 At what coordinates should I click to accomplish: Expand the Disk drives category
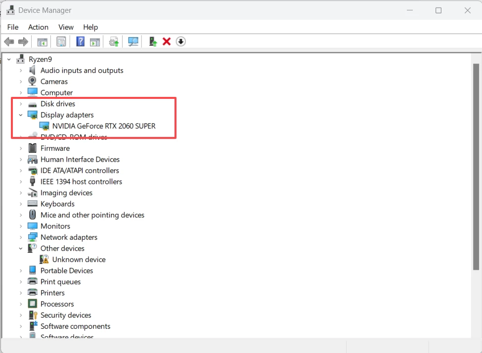coord(21,104)
